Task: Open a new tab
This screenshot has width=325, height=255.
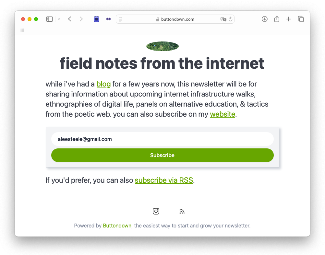Action: 289,19
